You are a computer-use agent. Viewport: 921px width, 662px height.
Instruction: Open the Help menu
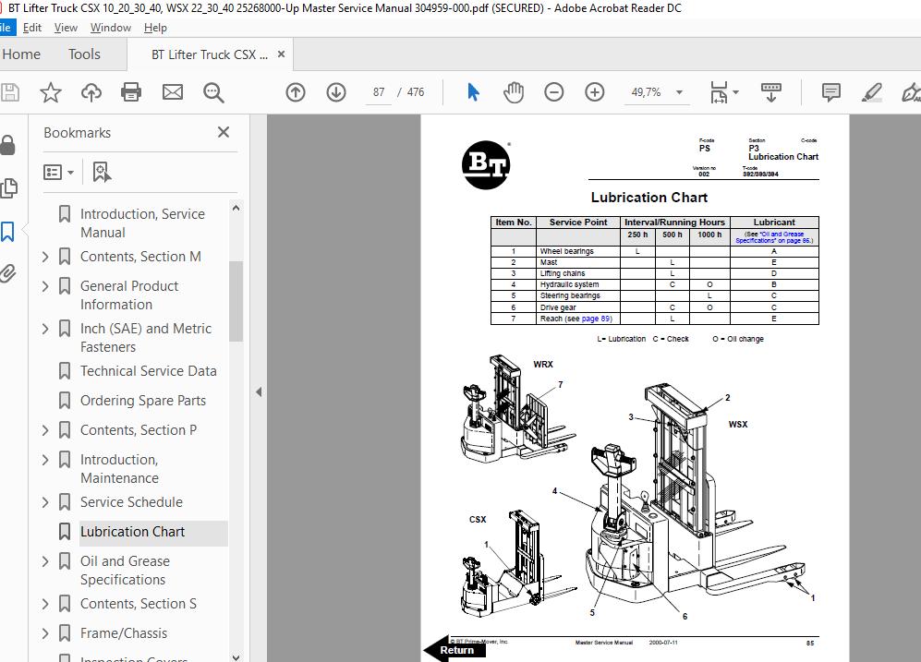pyautogui.click(x=155, y=28)
